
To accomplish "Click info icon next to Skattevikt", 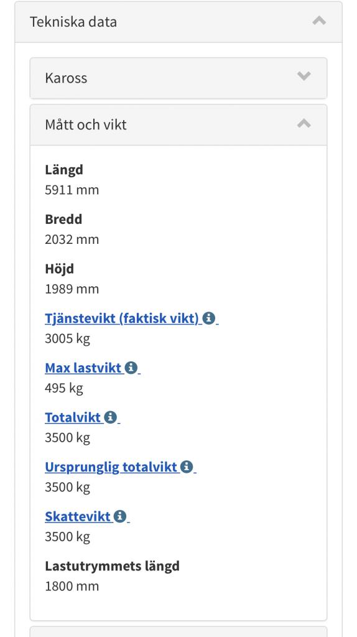I will 119,516.
